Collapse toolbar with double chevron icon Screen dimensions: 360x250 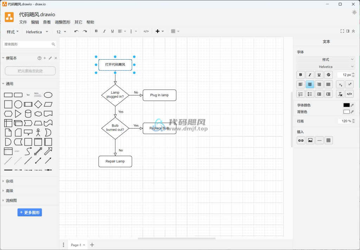[353, 31]
